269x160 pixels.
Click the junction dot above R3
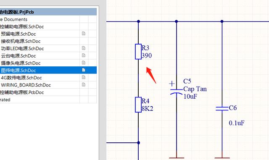[138, 21]
